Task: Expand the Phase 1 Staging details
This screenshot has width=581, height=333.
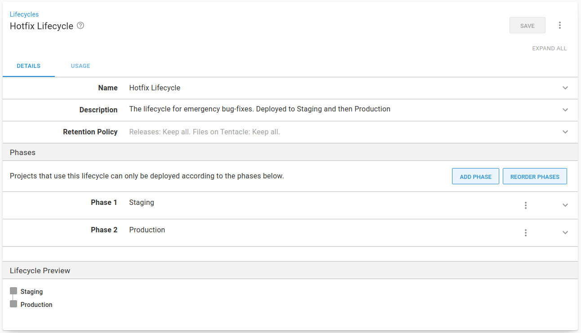Action: [565, 205]
